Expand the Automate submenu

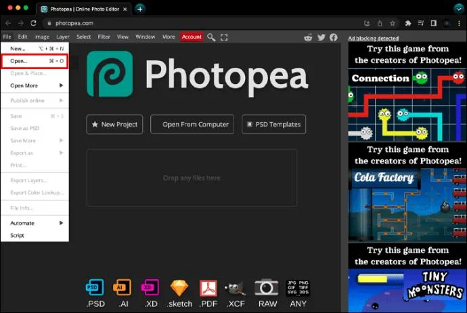pyautogui.click(x=35, y=223)
